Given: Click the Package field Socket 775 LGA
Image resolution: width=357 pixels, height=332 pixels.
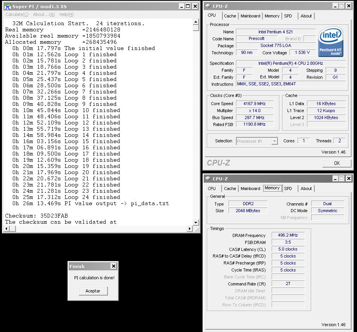Looking at the screenshot, I should click(x=276, y=45).
